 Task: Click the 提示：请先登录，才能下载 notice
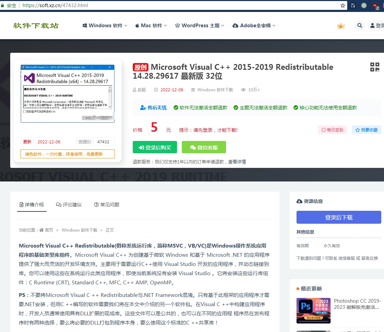click(208, 130)
